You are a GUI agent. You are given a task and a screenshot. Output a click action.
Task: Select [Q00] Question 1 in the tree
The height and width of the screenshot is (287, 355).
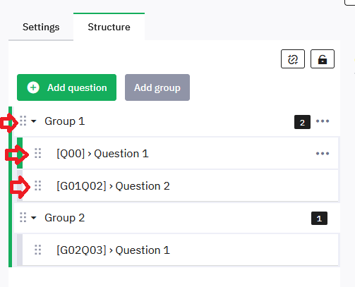point(102,154)
